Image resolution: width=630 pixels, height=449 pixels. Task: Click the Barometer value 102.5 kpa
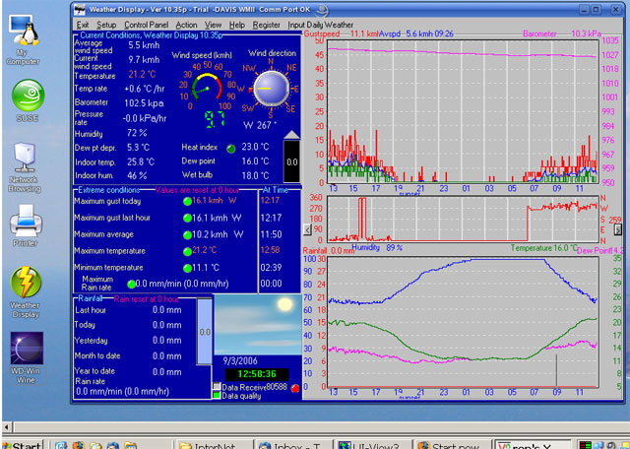(x=144, y=103)
